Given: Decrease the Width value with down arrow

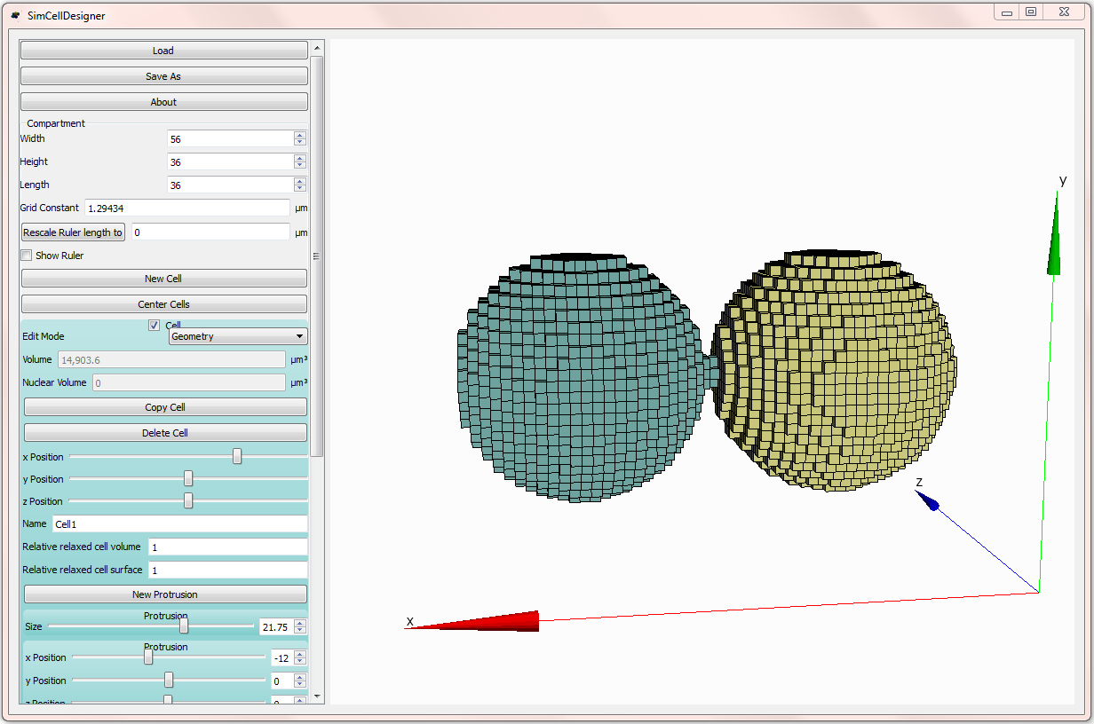Looking at the screenshot, I should coord(300,143).
